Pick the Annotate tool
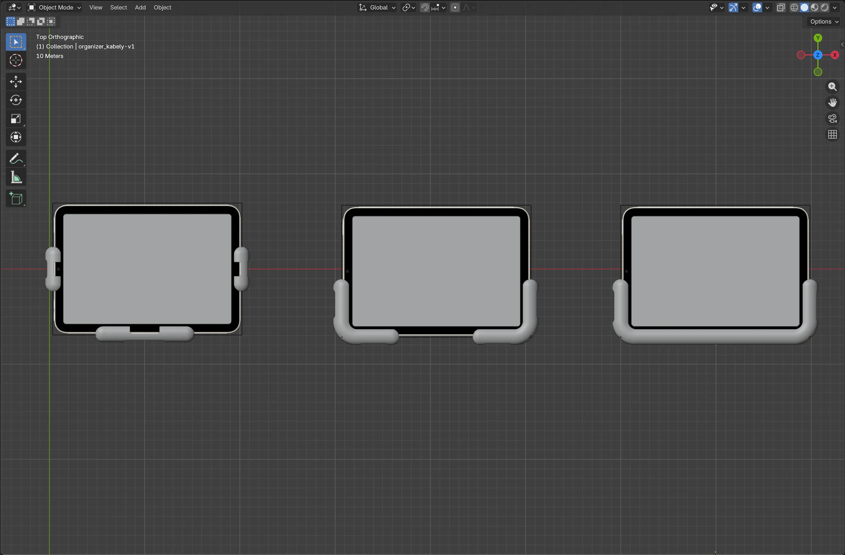This screenshot has width=845, height=555. coord(16,158)
